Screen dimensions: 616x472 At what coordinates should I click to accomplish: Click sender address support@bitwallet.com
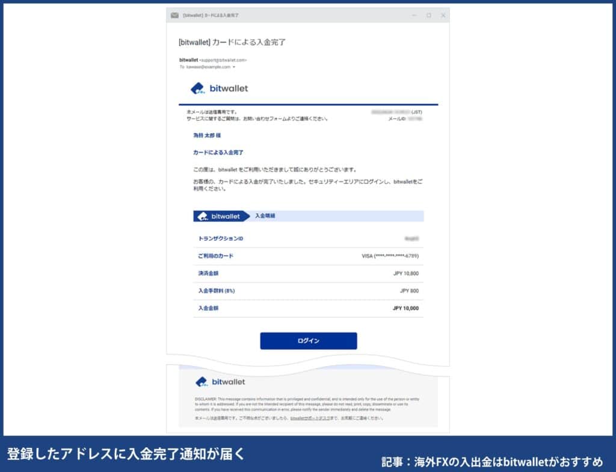click(223, 60)
